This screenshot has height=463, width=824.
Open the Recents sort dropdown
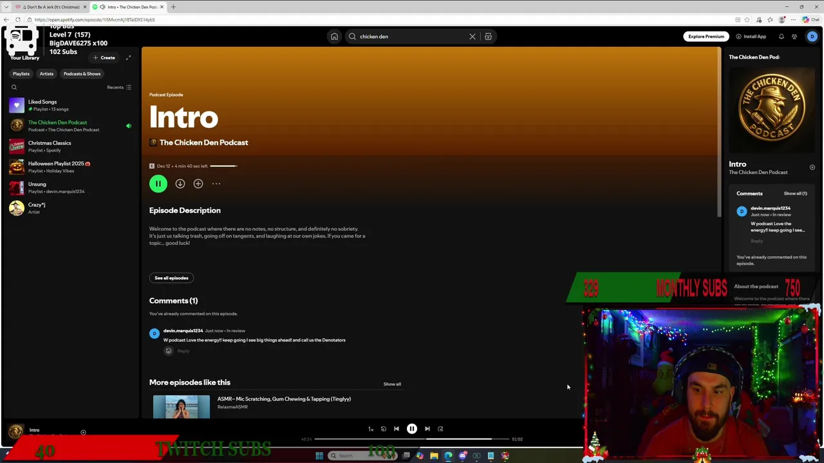[x=119, y=87]
